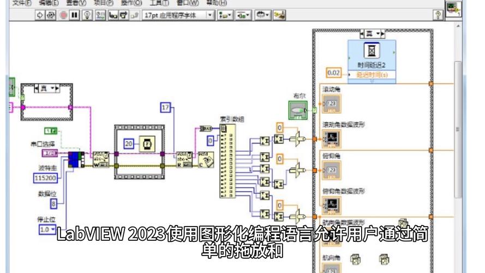This screenshot has height=273, width=485.
Task: Click the Clean Up Diagram button
Action: click(x=279, y=15)
